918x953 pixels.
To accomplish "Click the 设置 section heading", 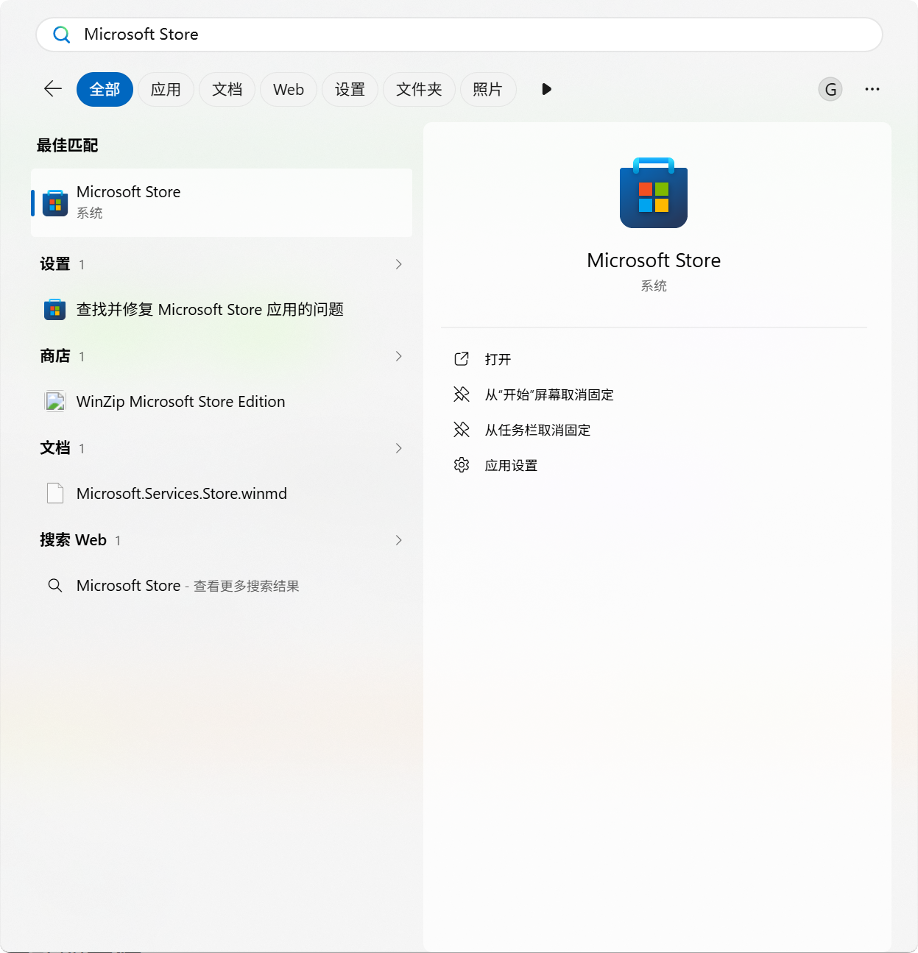I will point(55,264).
